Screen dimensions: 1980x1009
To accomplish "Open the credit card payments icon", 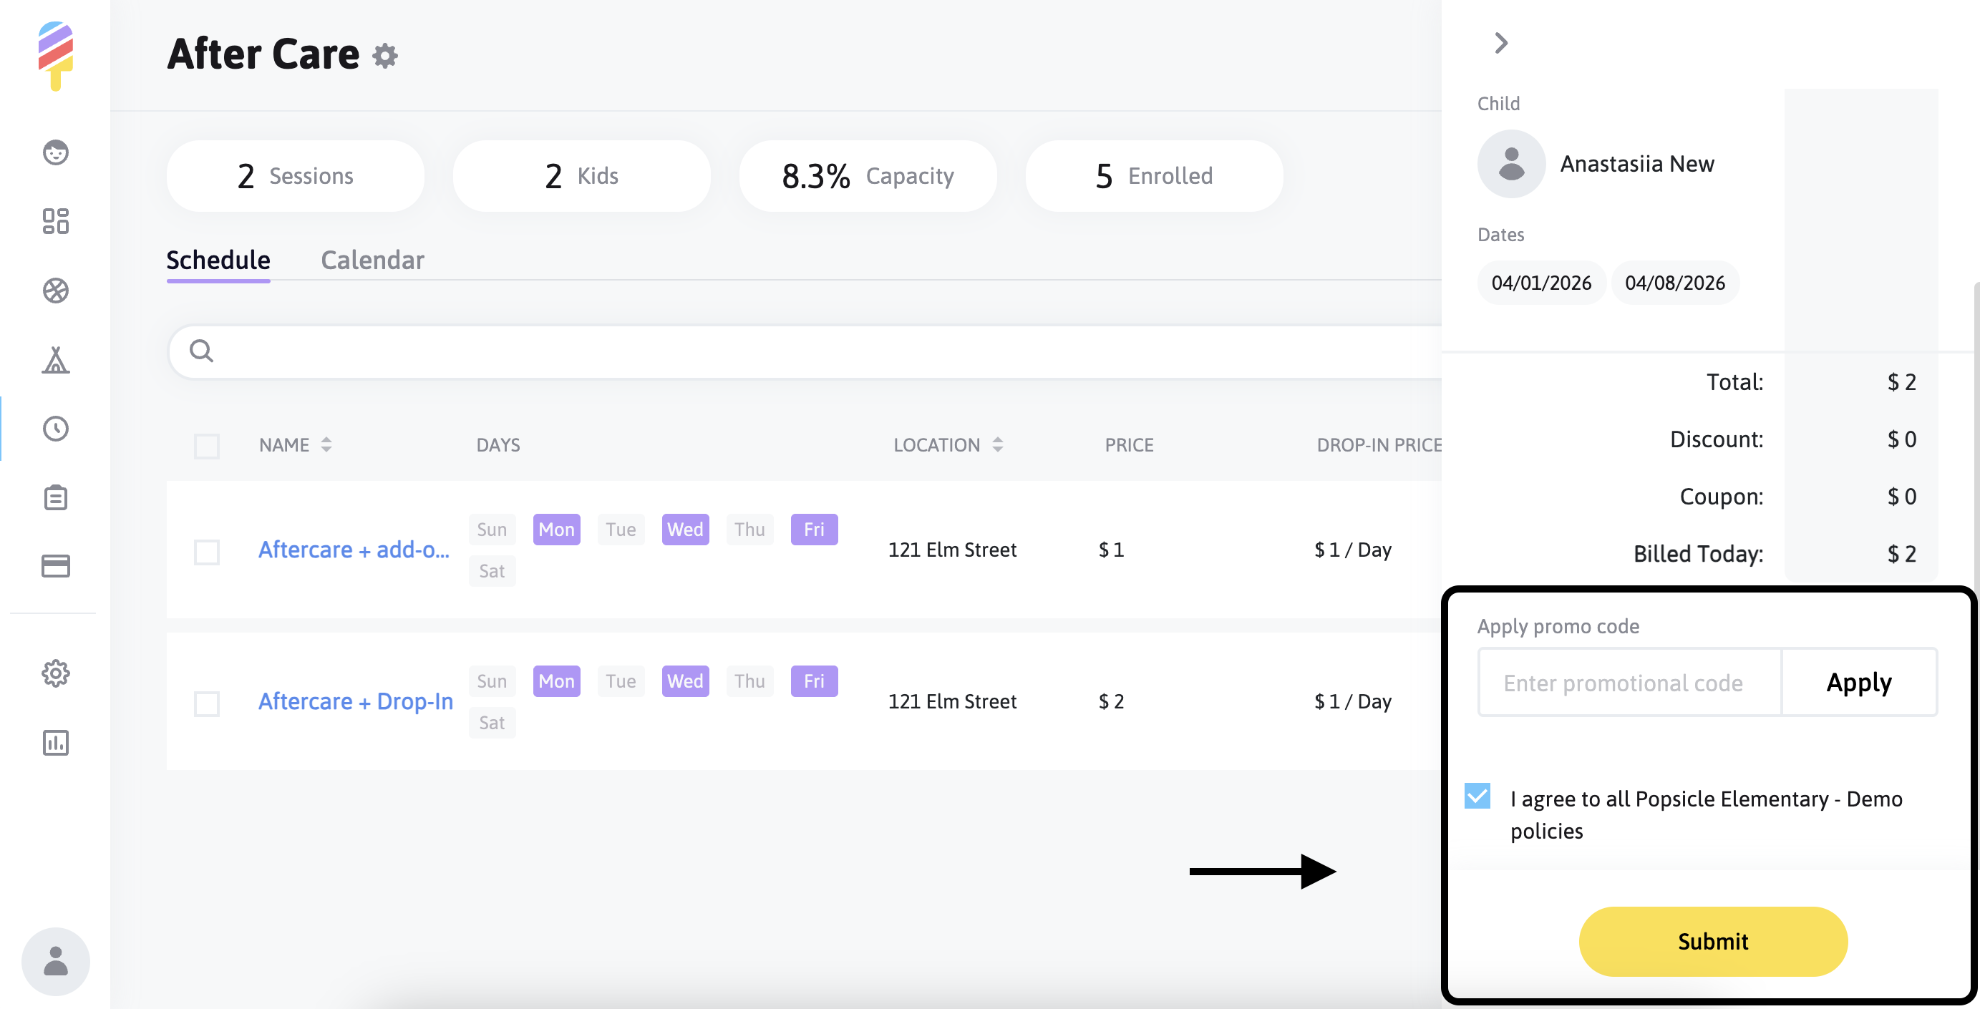I will [55, 566].
